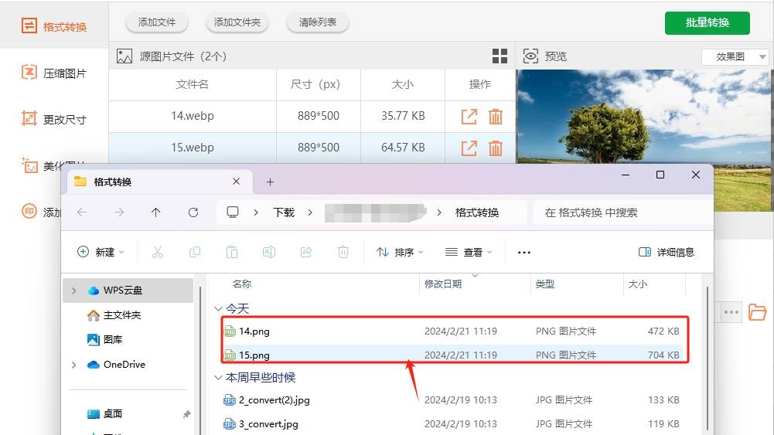Sort by the 修改日期 column header
Viewport: 774px width, 435px height.
coord(443,284)
